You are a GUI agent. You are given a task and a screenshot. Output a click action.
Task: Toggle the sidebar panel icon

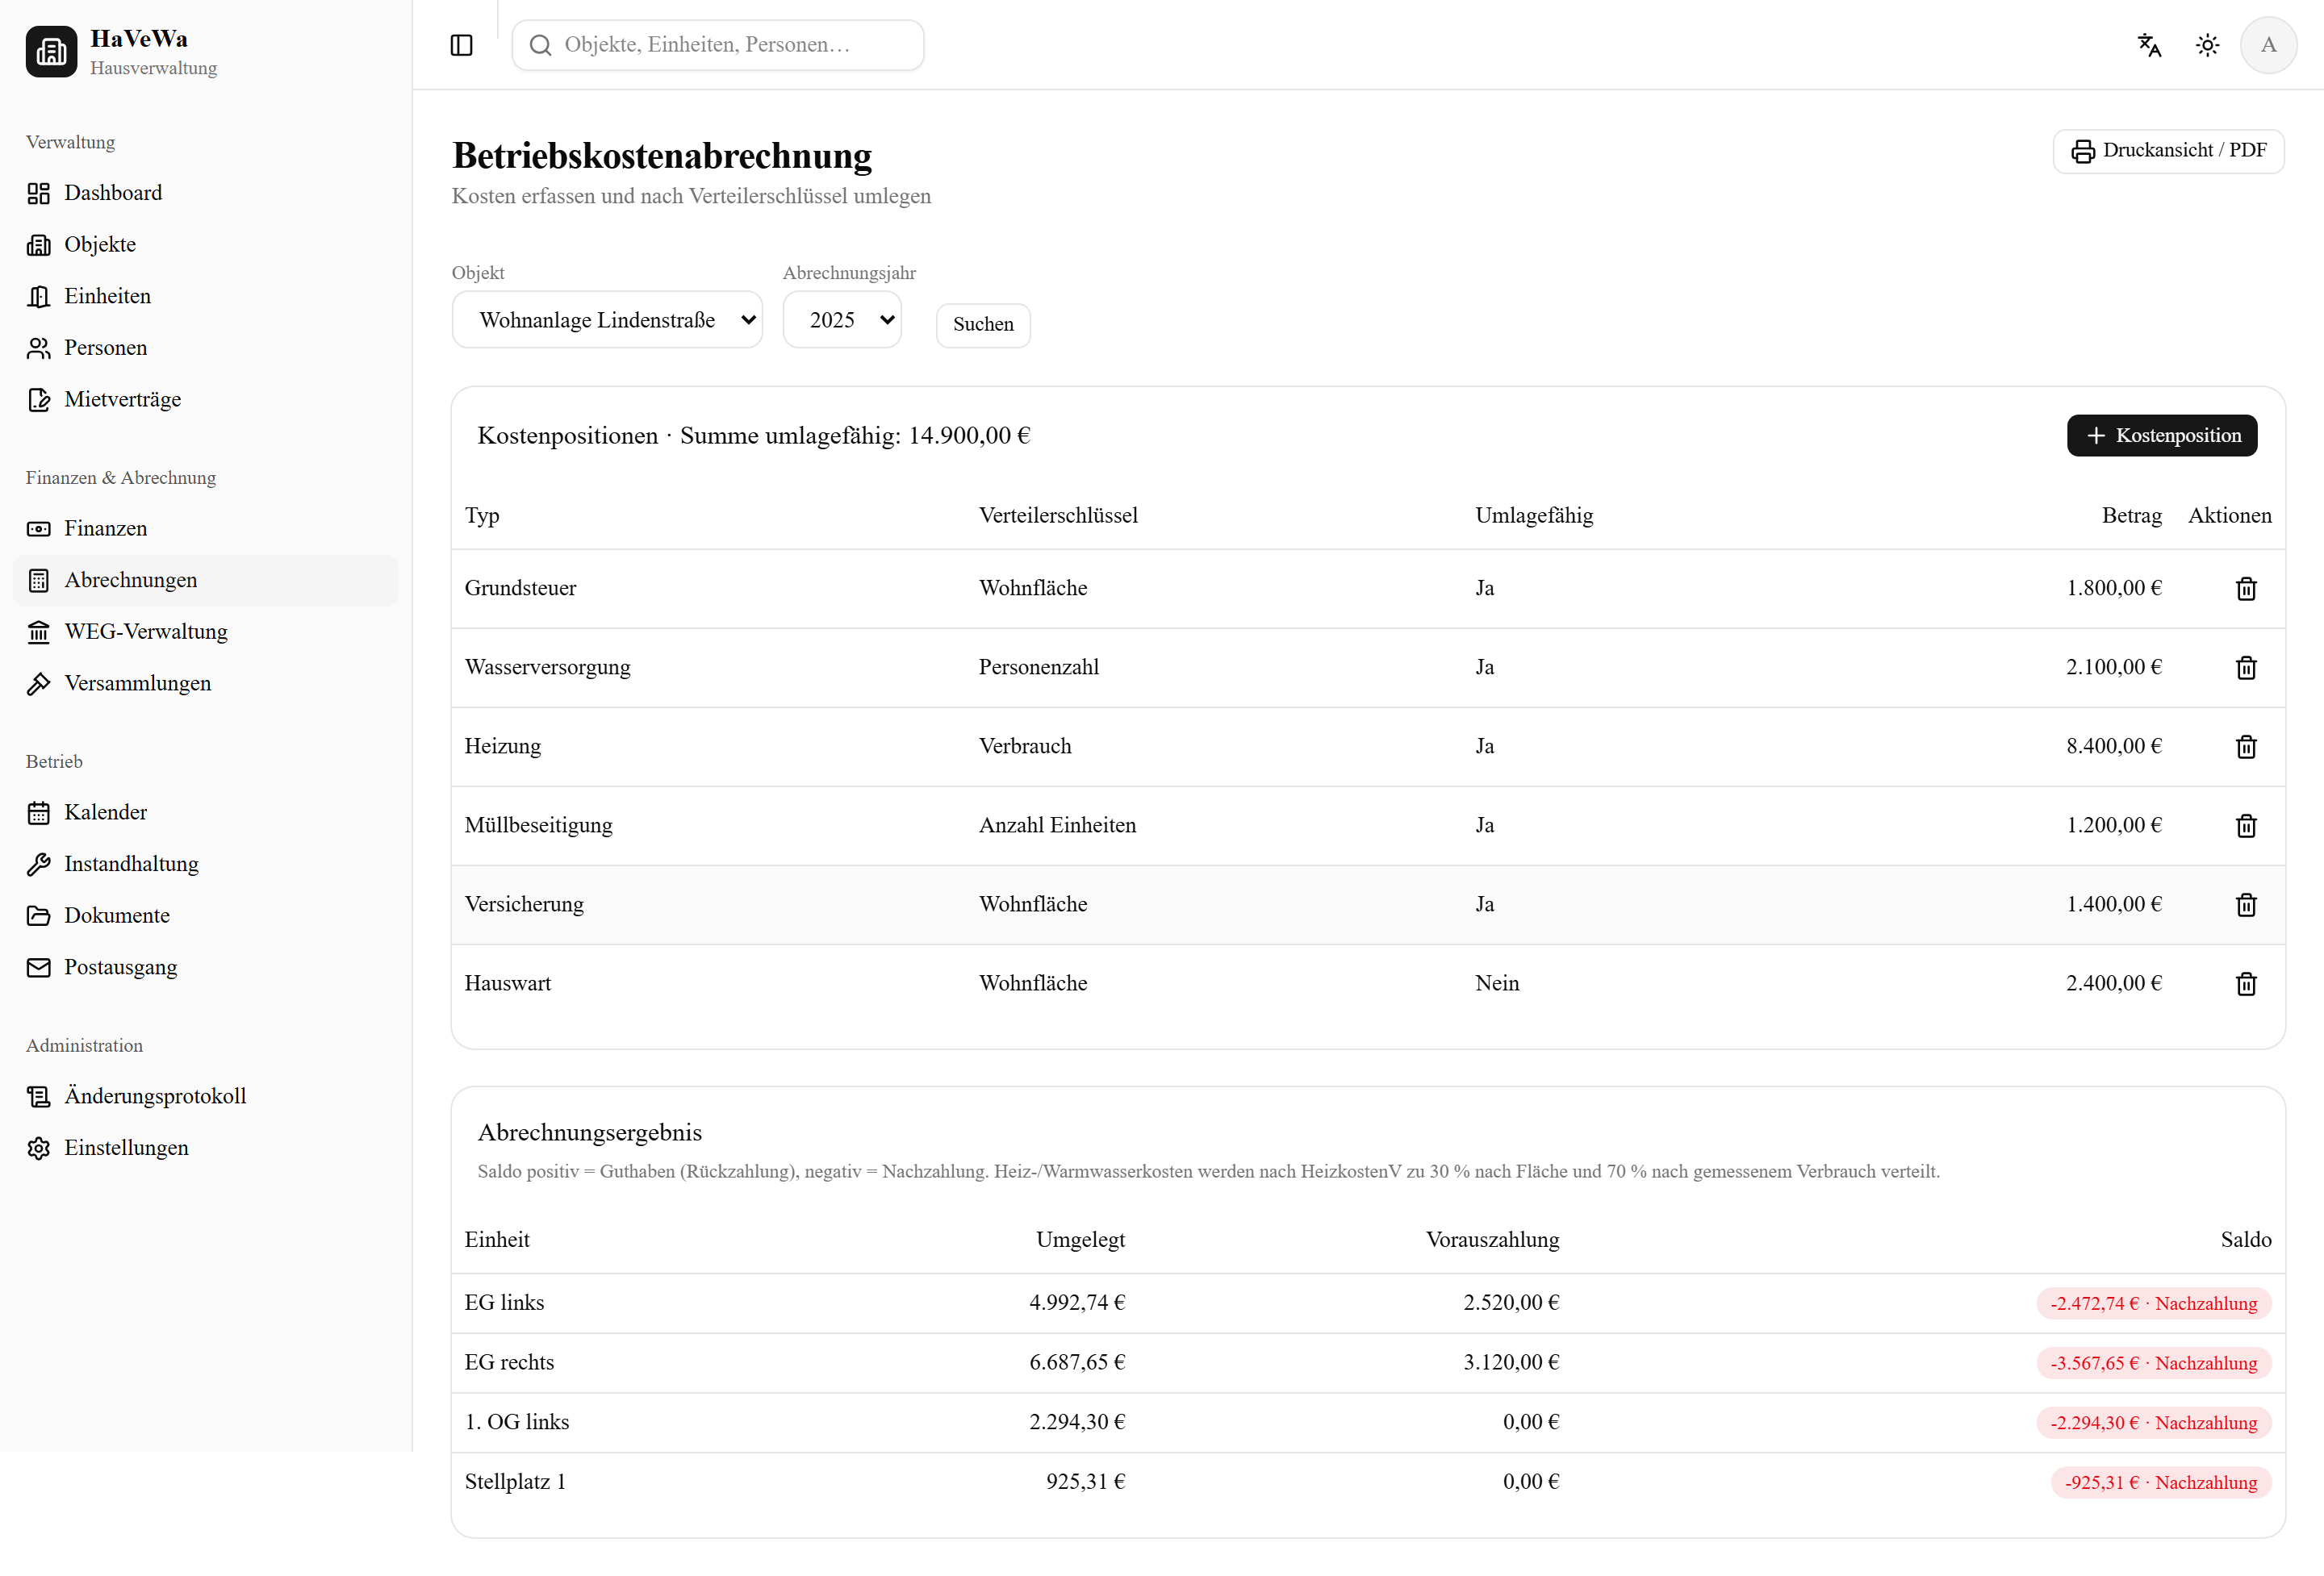461,45
